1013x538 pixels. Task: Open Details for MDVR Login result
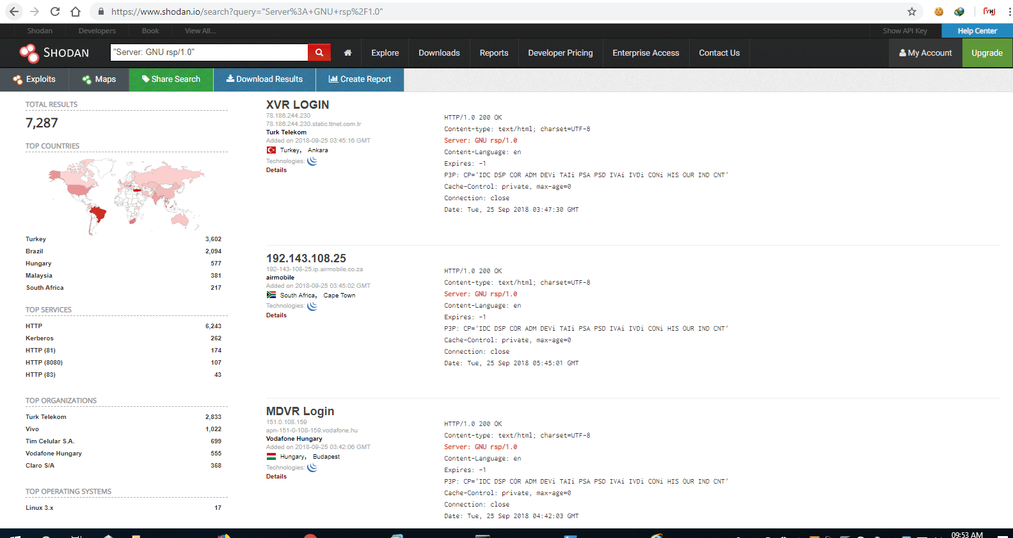(276, 477)
